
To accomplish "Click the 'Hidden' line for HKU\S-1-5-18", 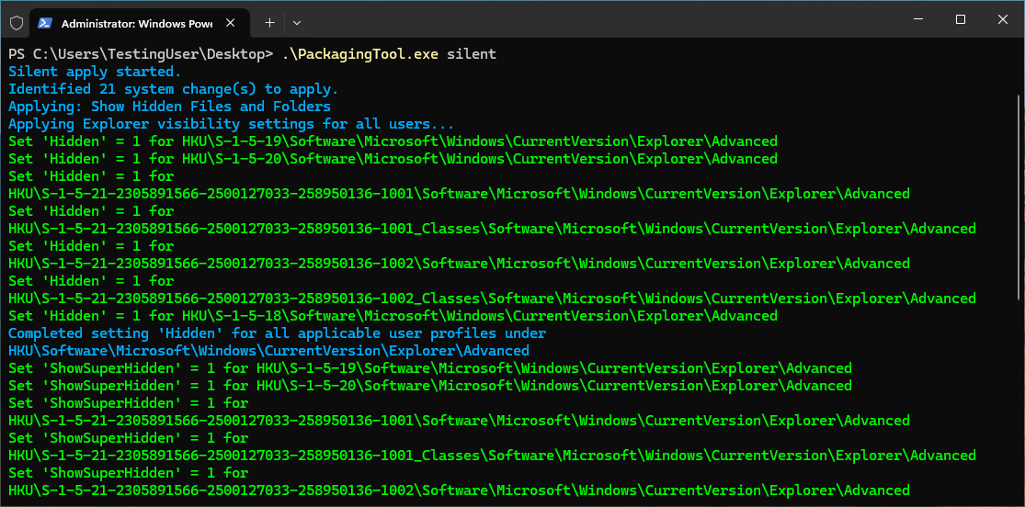I will [393, 316].
